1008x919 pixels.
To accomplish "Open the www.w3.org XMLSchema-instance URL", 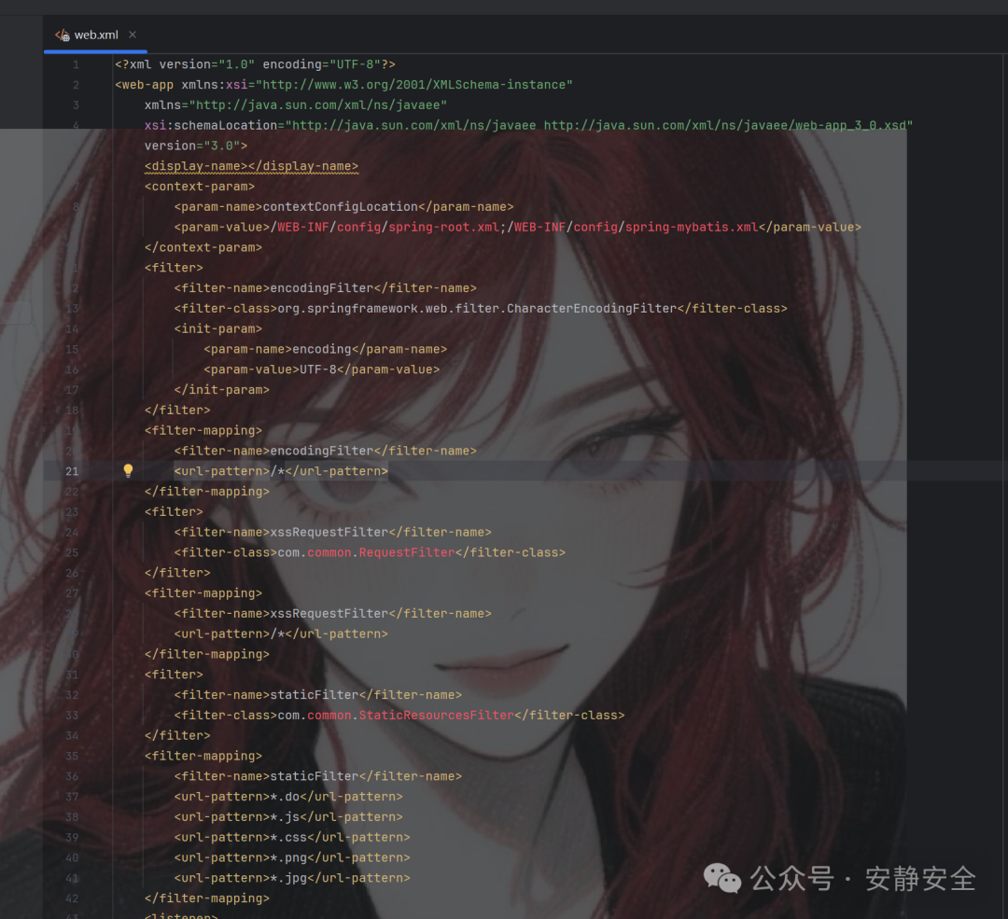I will 414,85.
